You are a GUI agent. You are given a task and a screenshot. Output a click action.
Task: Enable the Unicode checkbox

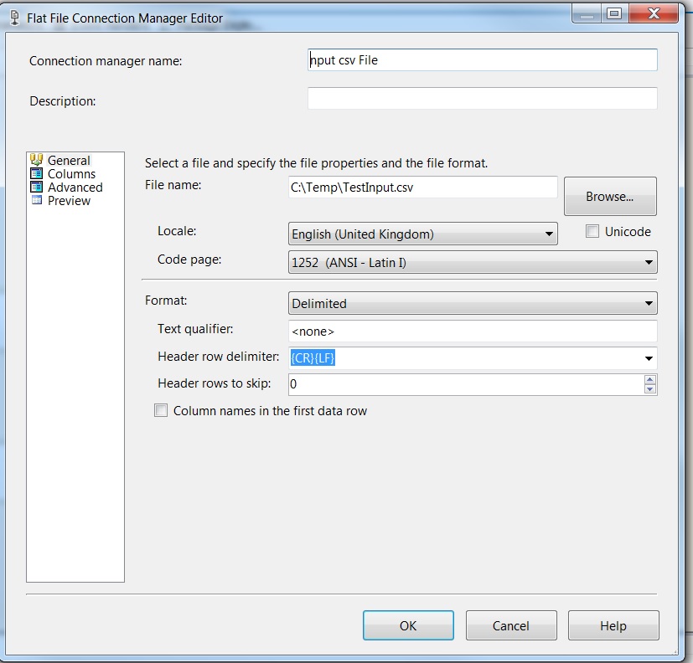592,232
